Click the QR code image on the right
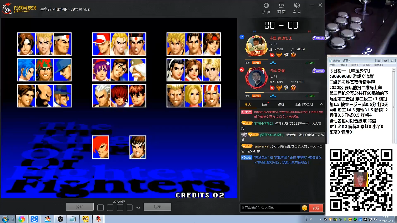 coord(361,179)
